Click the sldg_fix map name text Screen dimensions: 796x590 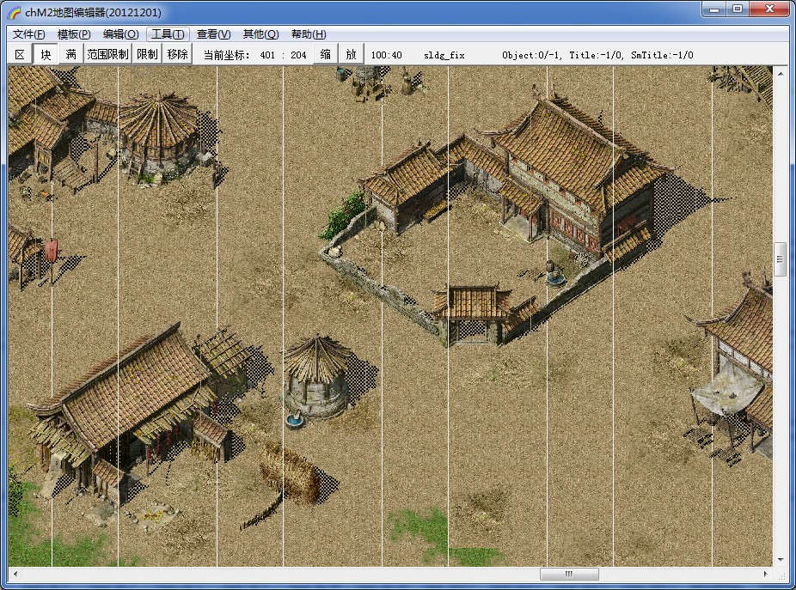pyautogui.click(x=444, y=55)
